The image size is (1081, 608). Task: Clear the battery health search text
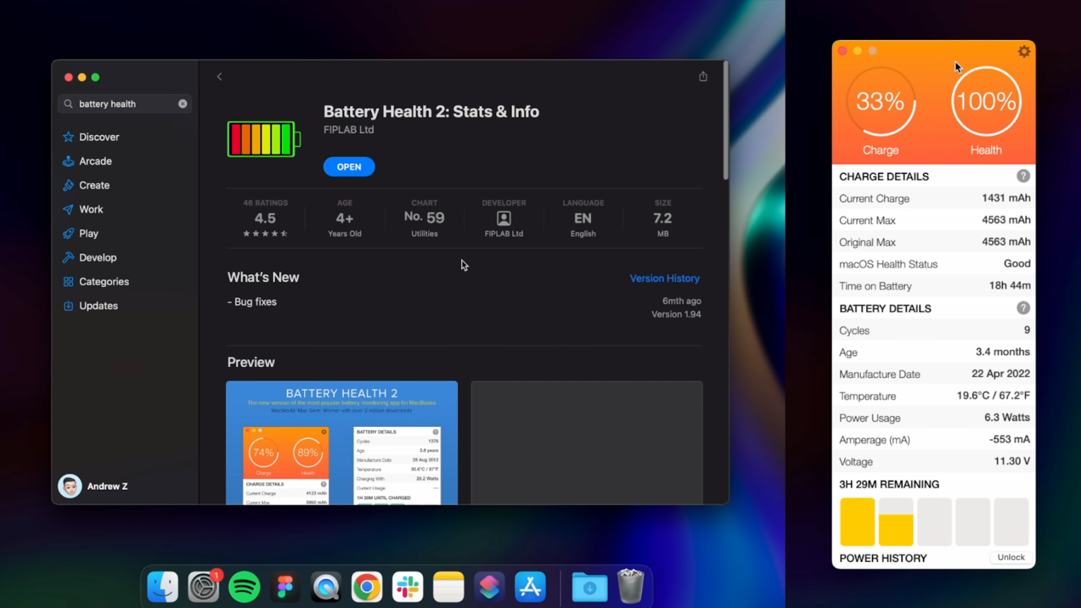point(182,104)
